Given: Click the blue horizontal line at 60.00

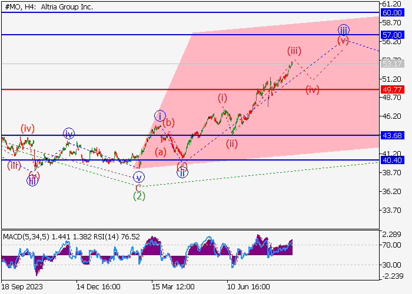Looking at the screenshot, I should pyautogui.click(x=191, y=12).
